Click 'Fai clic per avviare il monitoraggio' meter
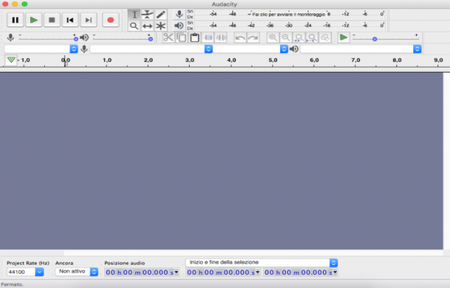 pos(289,14)
